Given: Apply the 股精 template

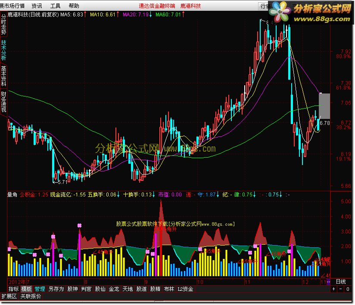Looking at the screenshot, I should (155, 289).
